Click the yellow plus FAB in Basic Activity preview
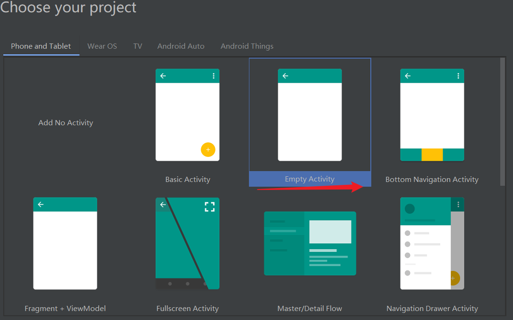The image size is (513, 320). tap(208, 150)
